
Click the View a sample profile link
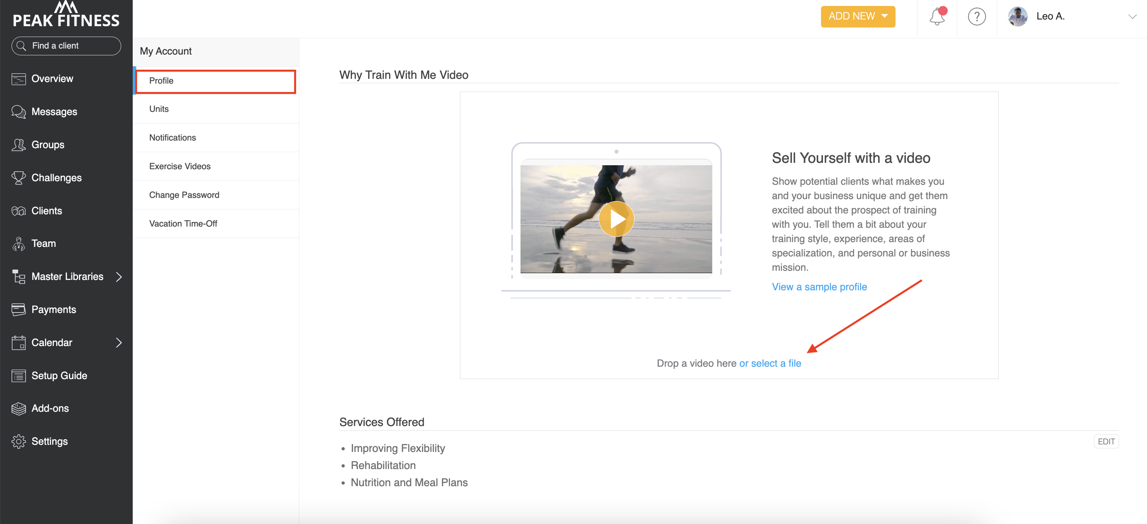tap(819, 287)
